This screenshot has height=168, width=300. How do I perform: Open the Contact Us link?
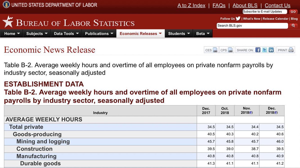click(x=277, y=5)
